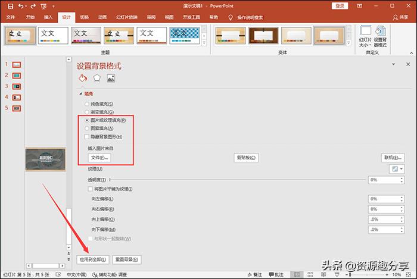Close the Format Background pane

408,64
